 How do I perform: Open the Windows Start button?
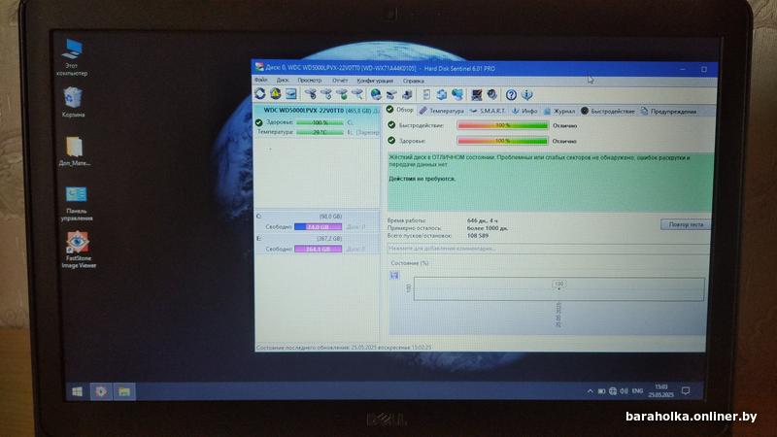pyautogui.click(x=77, y=391)
